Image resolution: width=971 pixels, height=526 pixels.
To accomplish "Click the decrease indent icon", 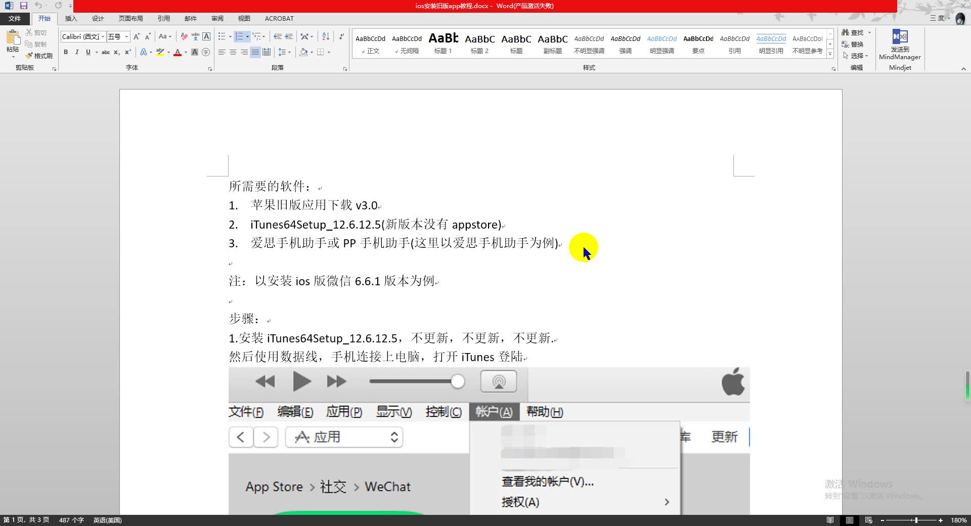I will click(278, 36).
